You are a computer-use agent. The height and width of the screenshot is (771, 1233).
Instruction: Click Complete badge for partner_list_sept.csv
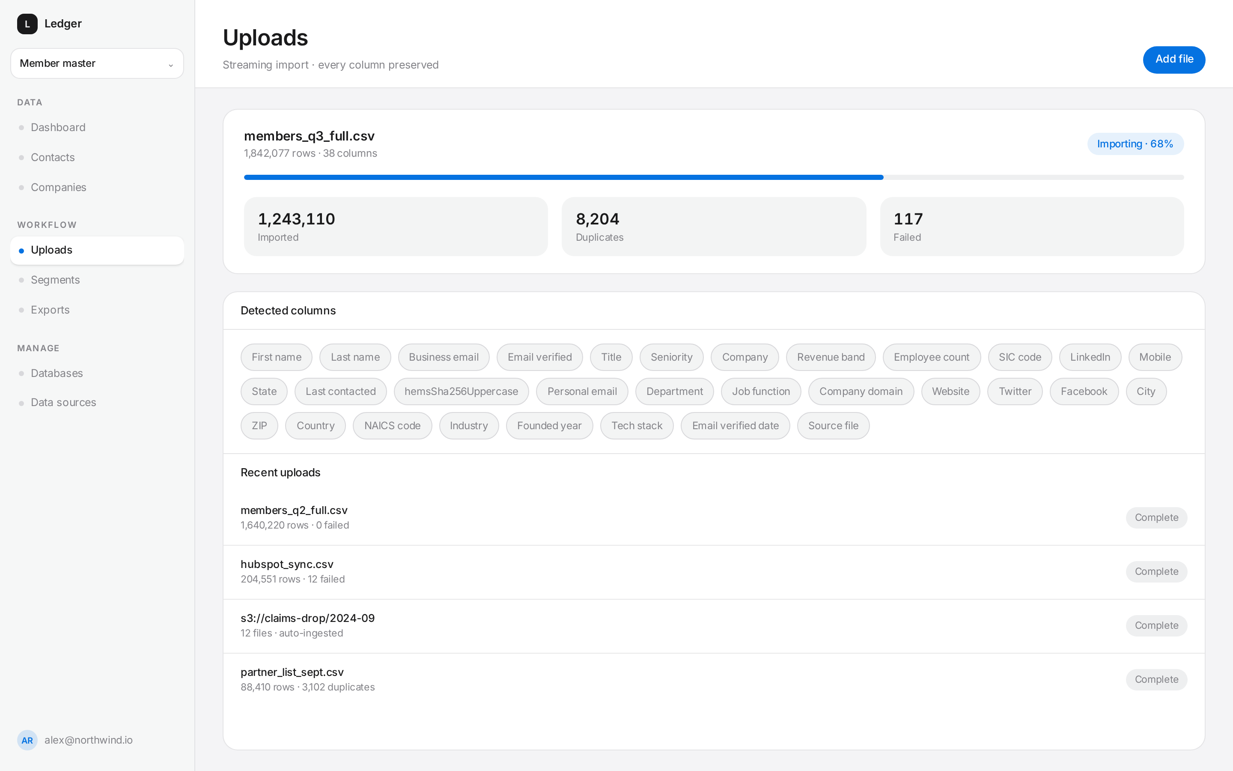pos(1156,680)
